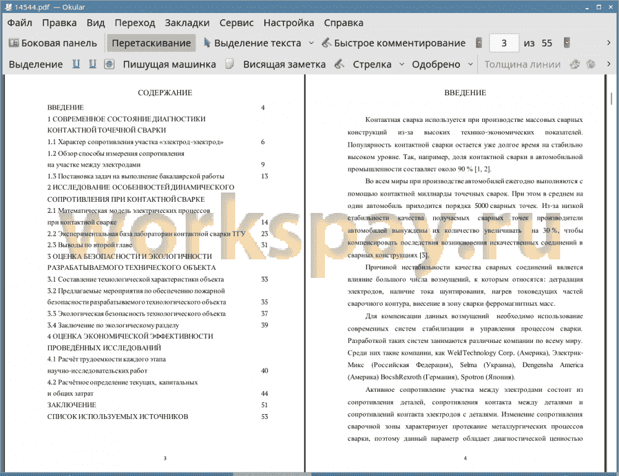Click the Okular app icon in title bar
Viewport: 619px width, 476px height.
(8, 7)
